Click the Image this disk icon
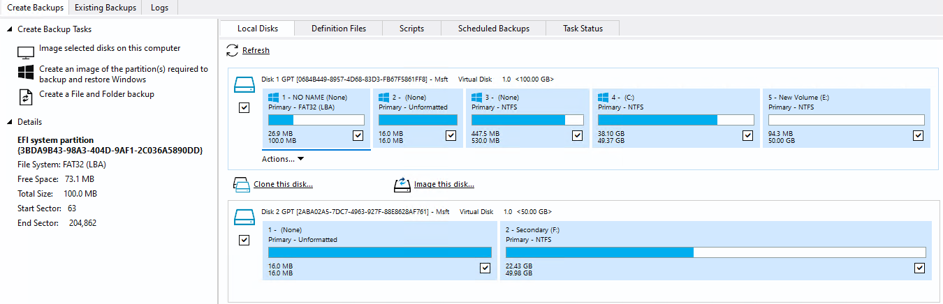The width and height of the screenshot is (943, 304). coord(402,185)
